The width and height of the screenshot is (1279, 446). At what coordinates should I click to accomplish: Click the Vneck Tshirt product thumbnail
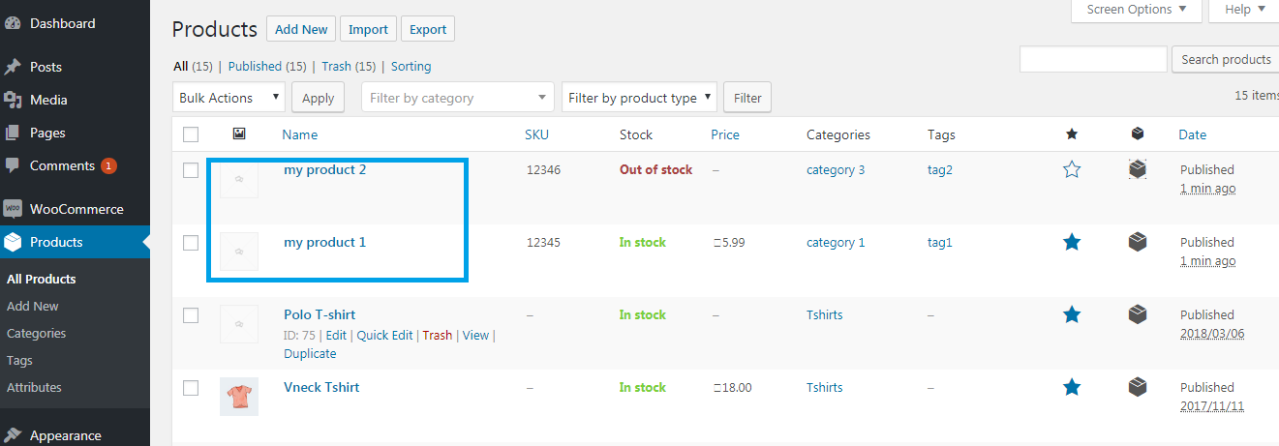pyautogui.click(x=239, y=397)
